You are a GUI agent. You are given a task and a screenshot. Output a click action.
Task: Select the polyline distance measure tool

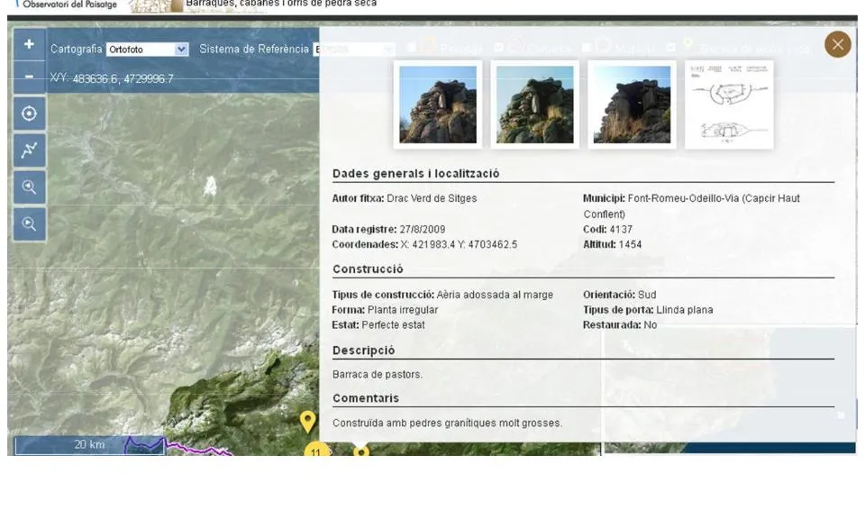pyautogui.click(x=29, y=150)
